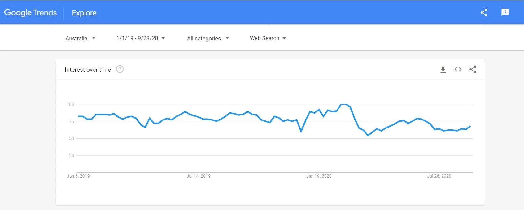Click the Jan 19, 2020 axis label
This screenshot has width=524, height=210.
point(319,176)
